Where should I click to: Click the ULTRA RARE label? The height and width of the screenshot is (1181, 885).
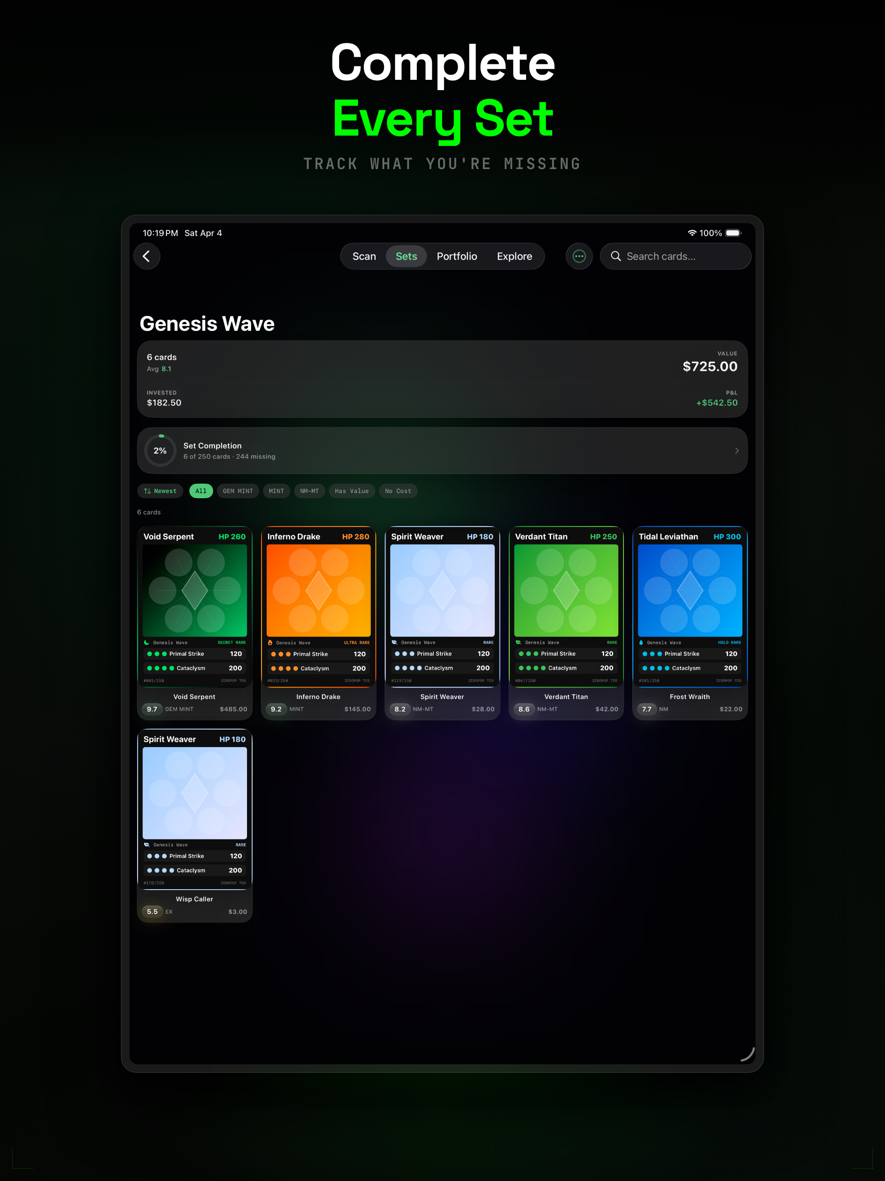(x=357, y=642)
